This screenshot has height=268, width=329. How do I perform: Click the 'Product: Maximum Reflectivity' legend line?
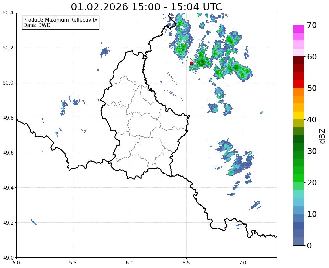click(60, 20)
